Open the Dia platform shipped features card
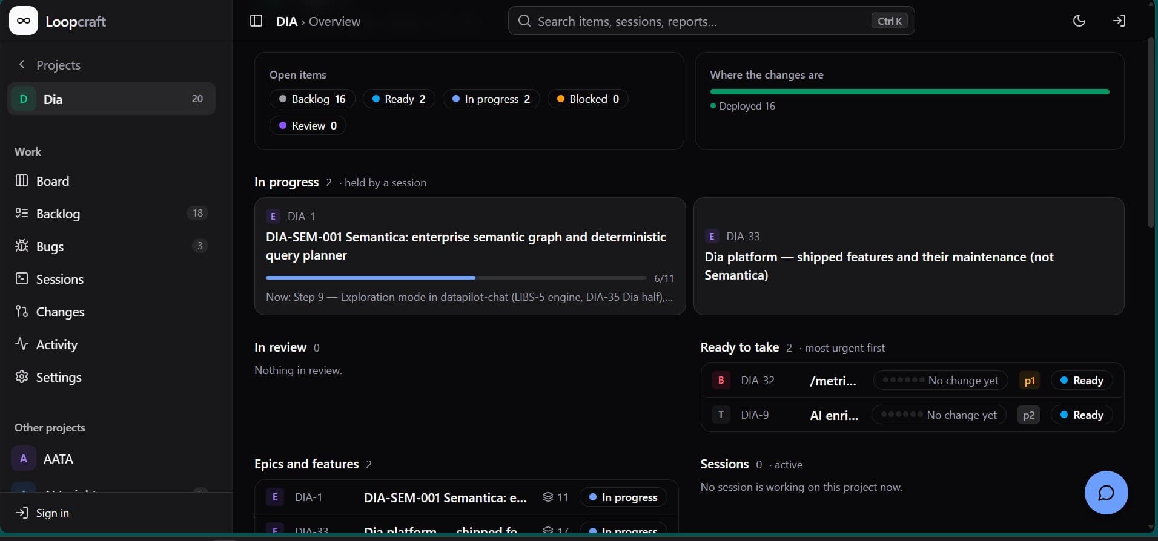 (x=908, y=256)
